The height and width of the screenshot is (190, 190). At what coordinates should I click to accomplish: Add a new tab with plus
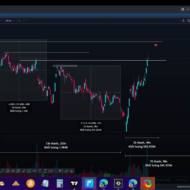point(188,9)
